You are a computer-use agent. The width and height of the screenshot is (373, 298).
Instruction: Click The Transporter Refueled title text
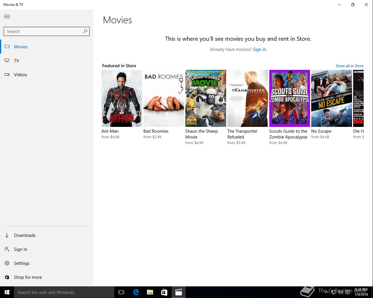pos(242,134)
